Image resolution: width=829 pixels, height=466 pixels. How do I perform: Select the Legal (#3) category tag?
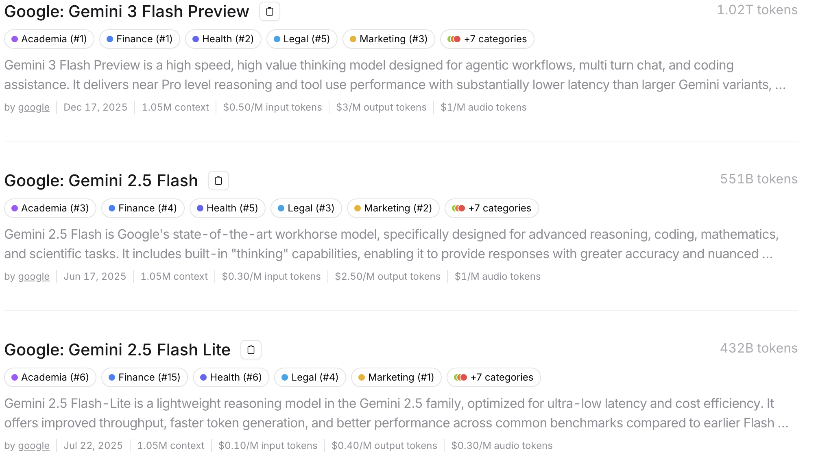[306, 208]
